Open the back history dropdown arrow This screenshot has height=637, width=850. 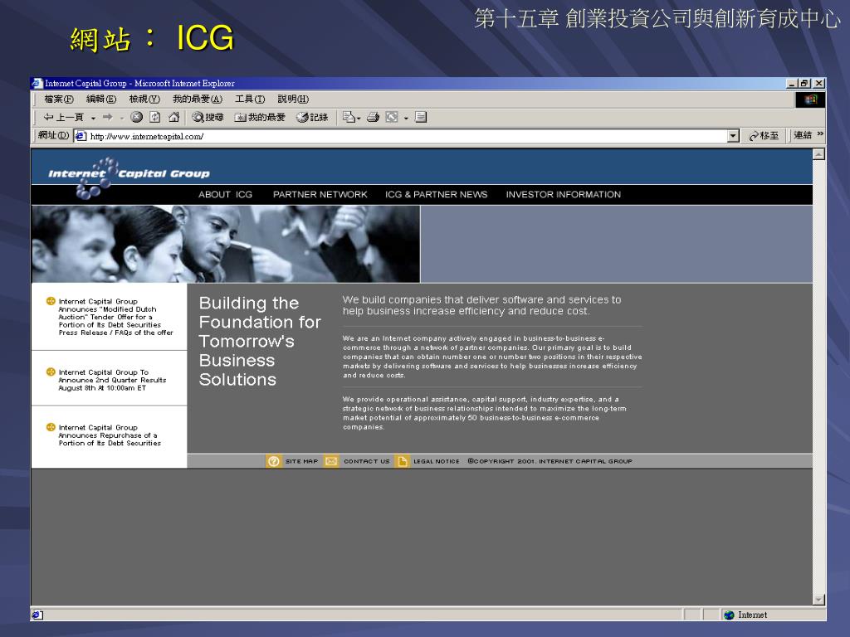pyautogui.click(x=93, y=118)
